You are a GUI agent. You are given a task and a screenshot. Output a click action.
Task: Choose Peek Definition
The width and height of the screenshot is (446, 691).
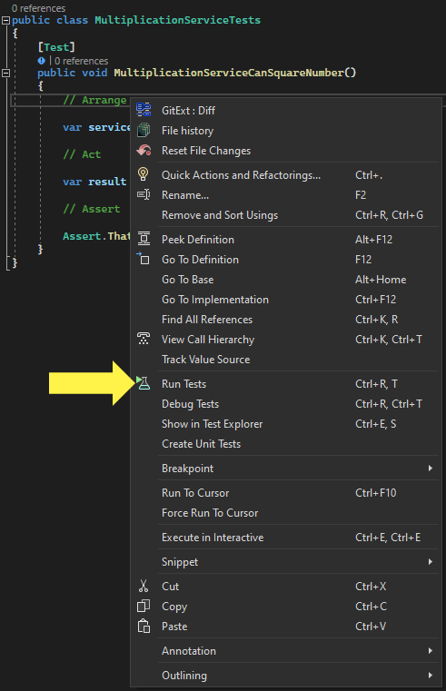(x=285, y=240)
